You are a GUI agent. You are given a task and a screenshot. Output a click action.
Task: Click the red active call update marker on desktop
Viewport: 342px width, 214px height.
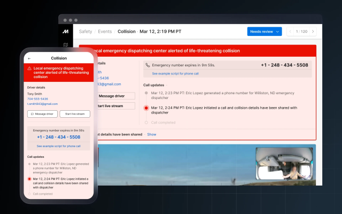[146, 108]
